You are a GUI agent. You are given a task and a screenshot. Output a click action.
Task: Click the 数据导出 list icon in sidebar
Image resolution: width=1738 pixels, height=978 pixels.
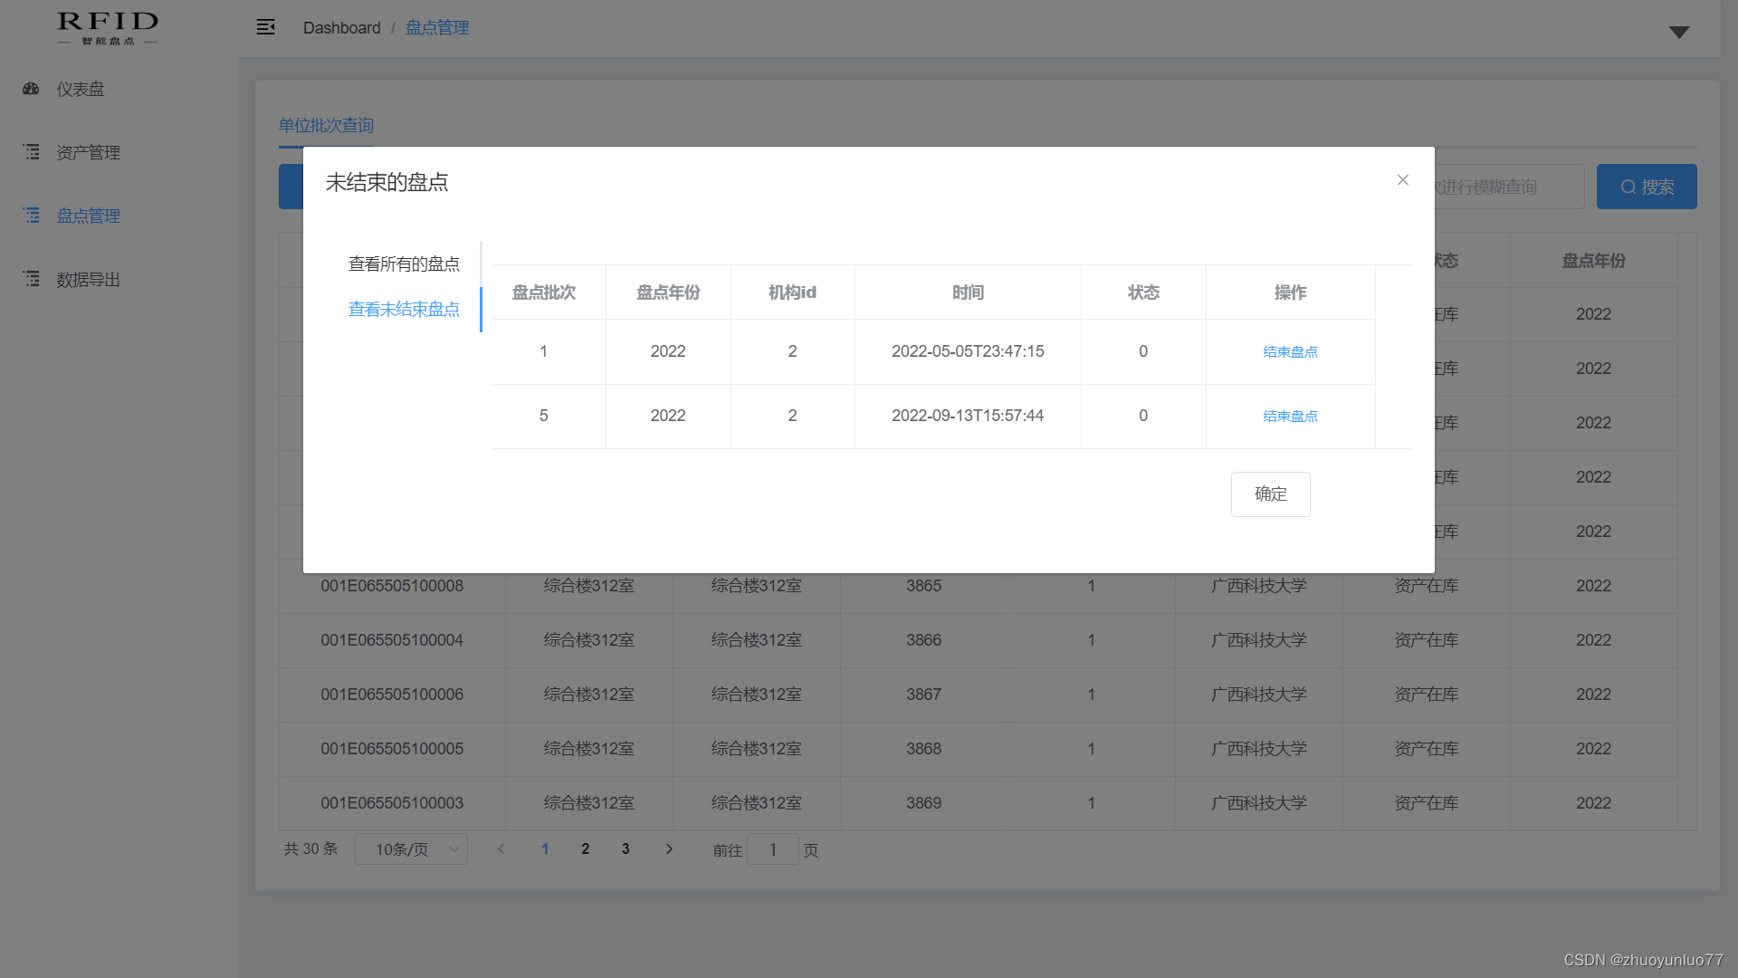point(32,279)
